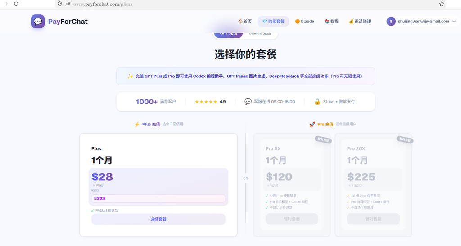Click the address bar URL field

250,4
